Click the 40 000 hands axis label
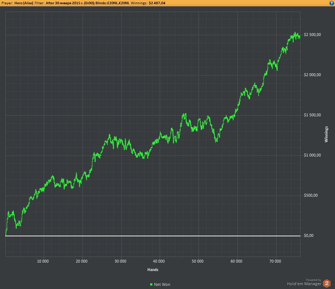This screenshot has height=289, width=335. click(x=159, y=261)
